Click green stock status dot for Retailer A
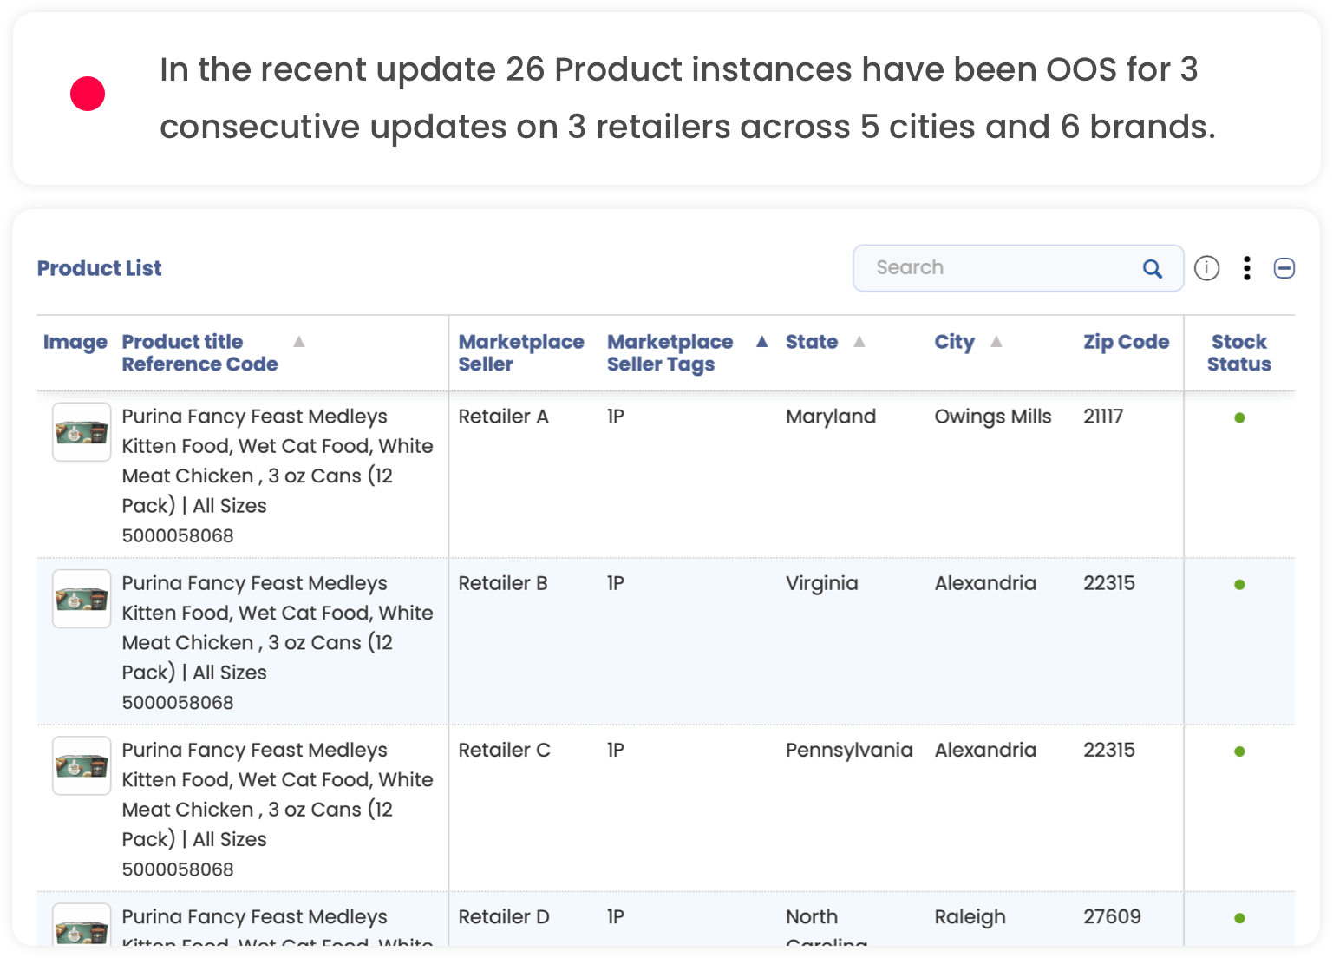The width and height of the screenshot is (1333, 958). [1239, 418]
